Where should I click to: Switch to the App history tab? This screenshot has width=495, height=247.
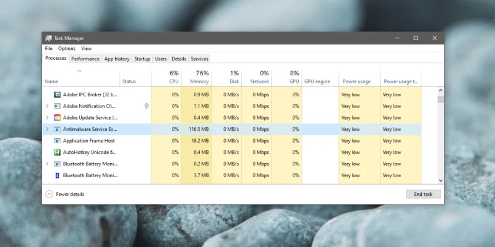point(117,59)
